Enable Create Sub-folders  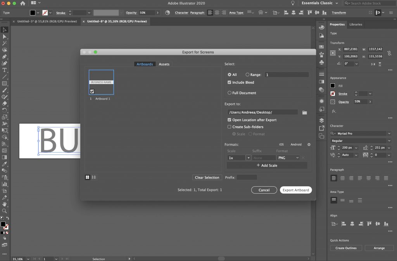(x=229, y=127)
